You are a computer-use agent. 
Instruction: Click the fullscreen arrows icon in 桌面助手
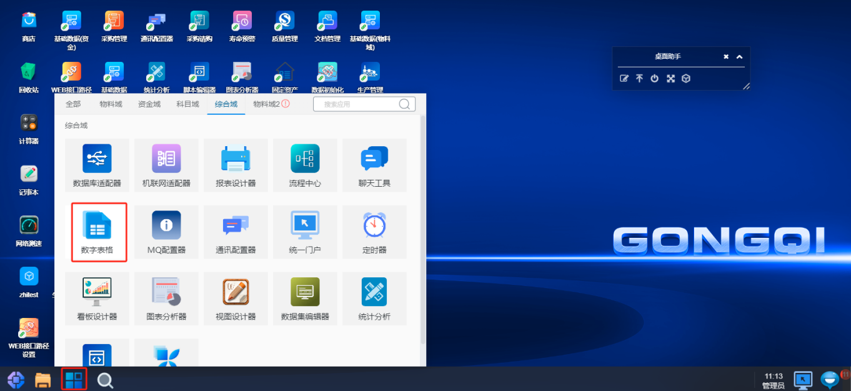click(x=670, y=79)
